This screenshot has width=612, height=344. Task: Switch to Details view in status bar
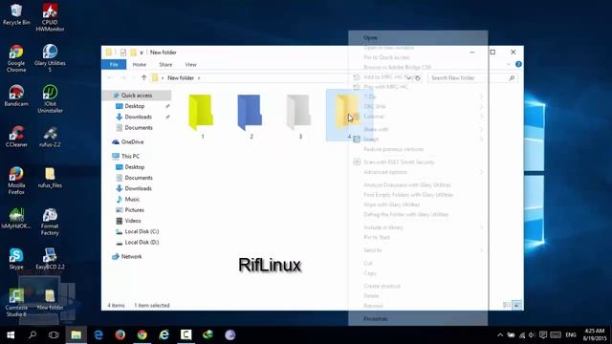(507, 305)
